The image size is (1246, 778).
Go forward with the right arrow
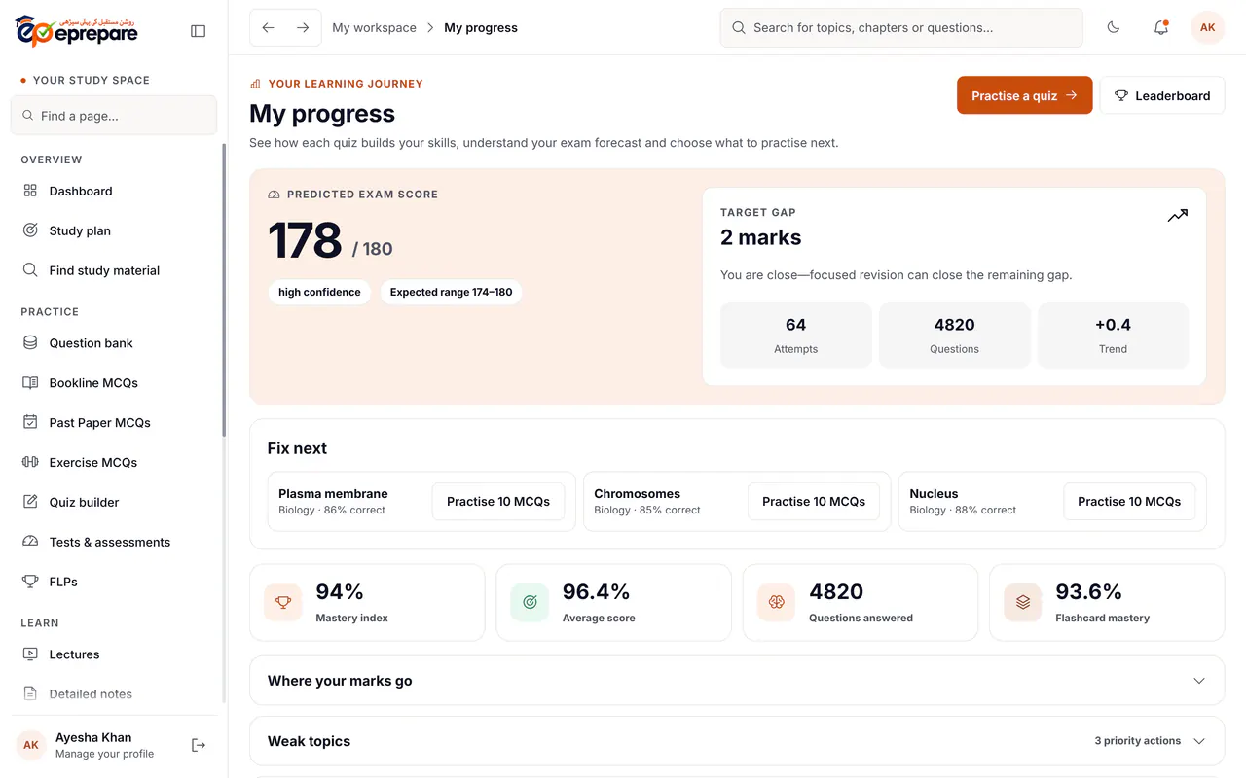click(x=303, y=28)
